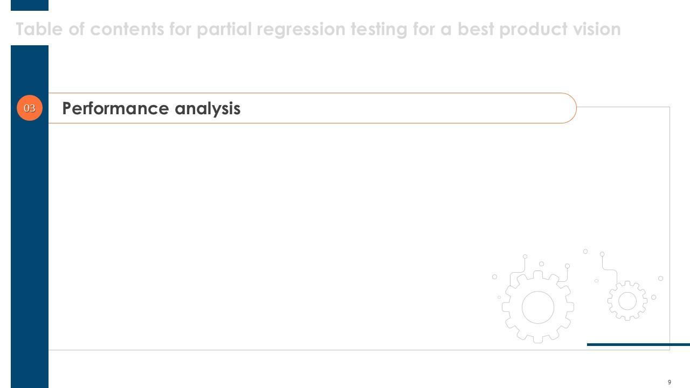Click the small circle left of the large gear
The width and height of the screenshot is (690, 388).
494,277
